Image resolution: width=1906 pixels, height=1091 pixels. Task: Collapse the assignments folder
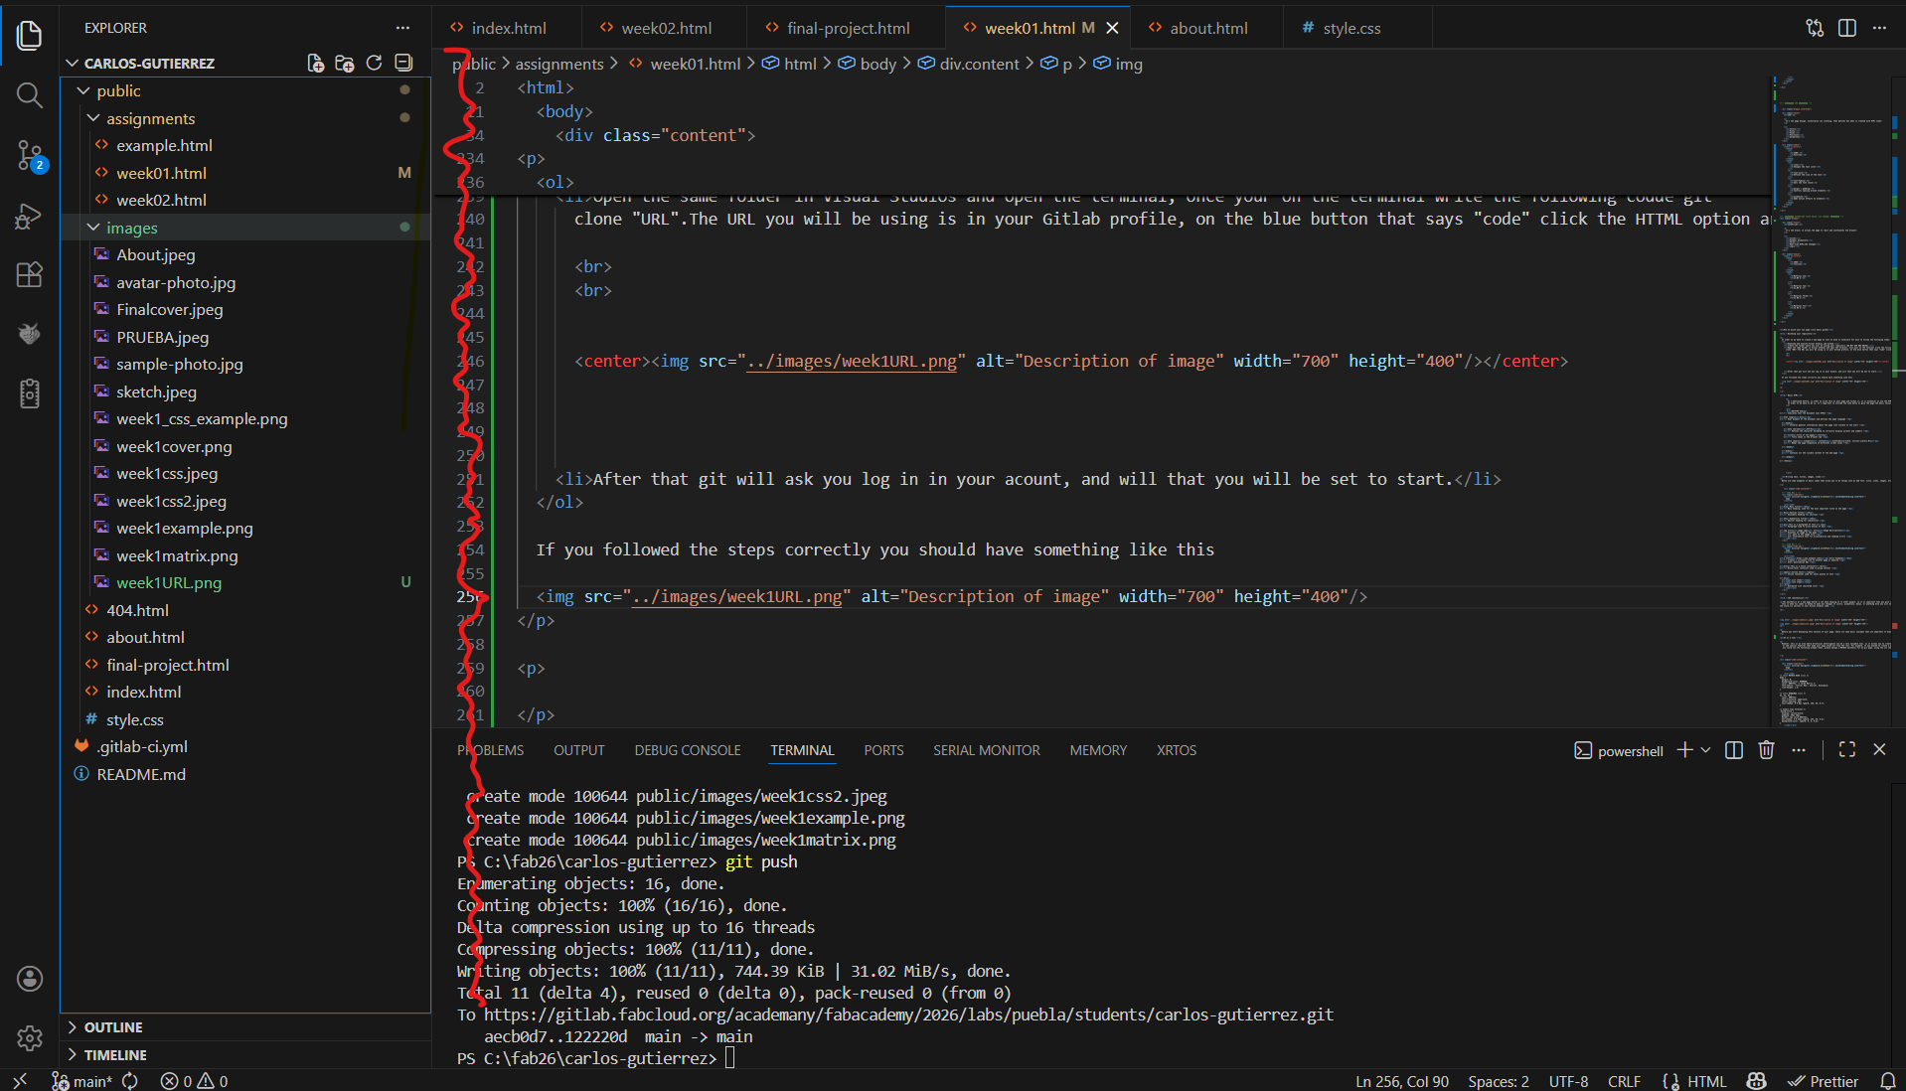tap(93, 118)
